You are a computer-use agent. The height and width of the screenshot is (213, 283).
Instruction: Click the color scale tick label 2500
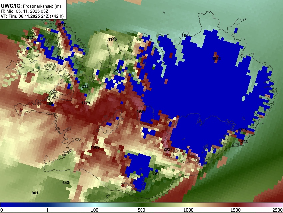tap(278, 210)
